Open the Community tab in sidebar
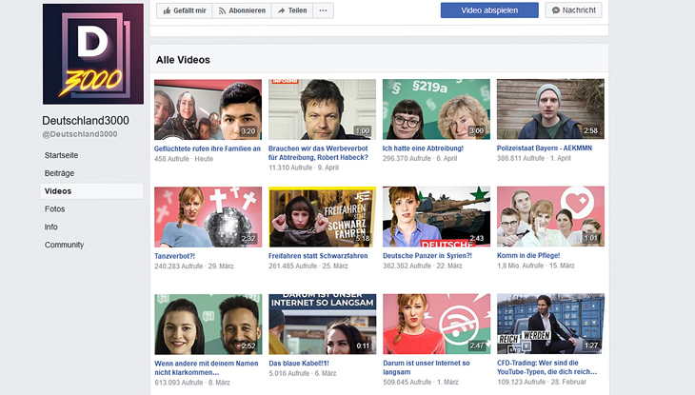This screenshot has height=395, width=695. tap(64, 245)
